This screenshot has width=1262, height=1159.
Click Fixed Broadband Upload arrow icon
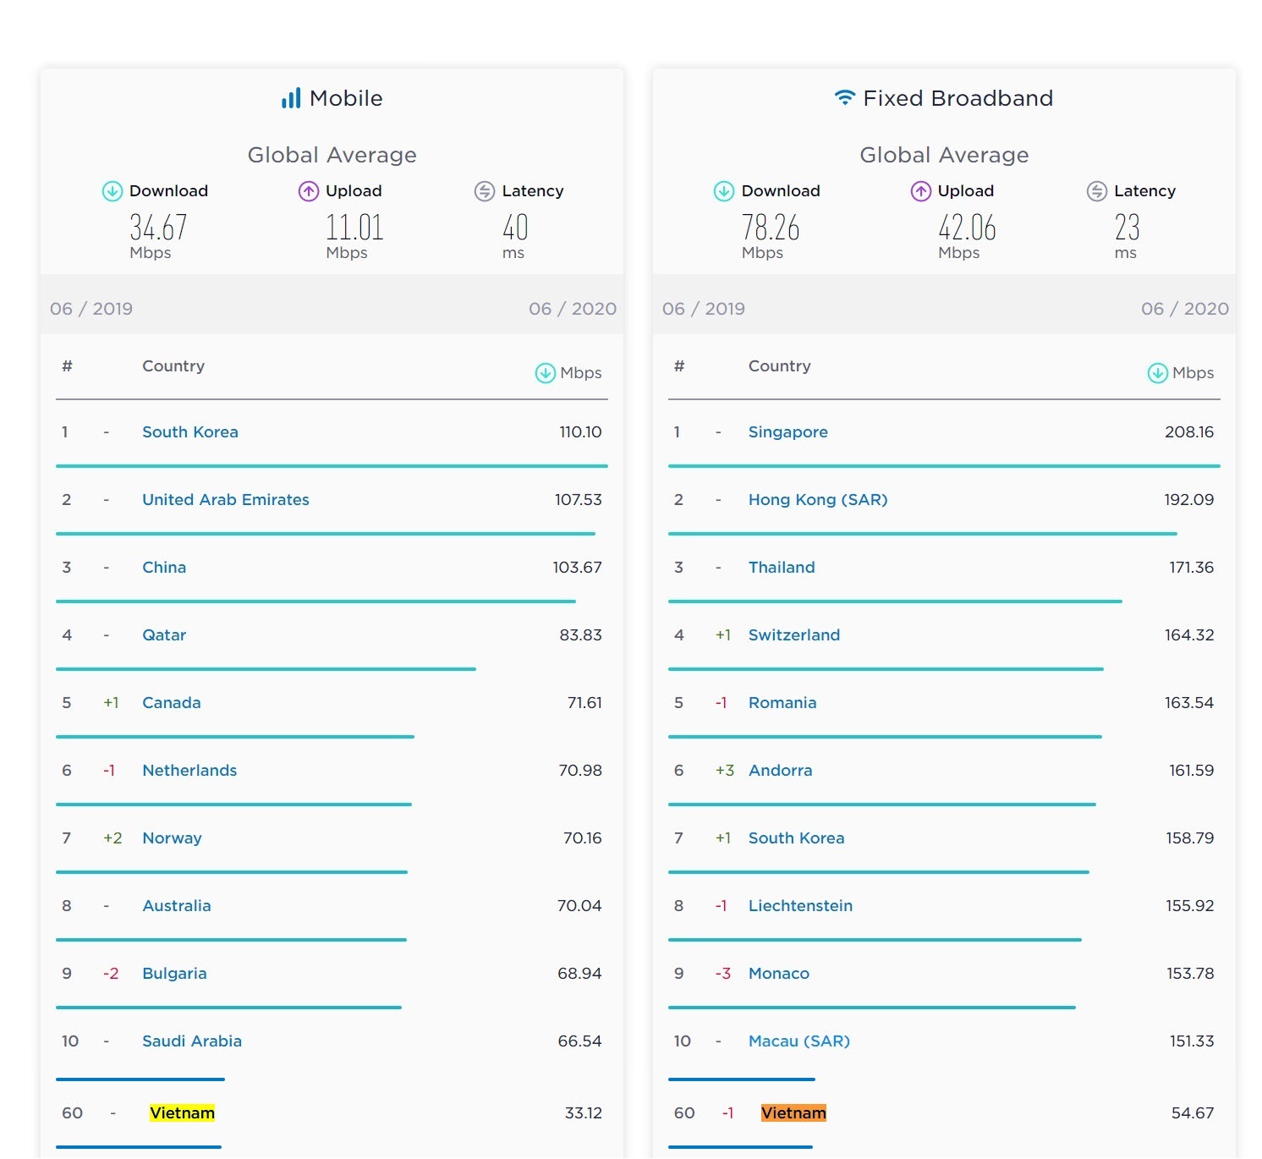921,191
